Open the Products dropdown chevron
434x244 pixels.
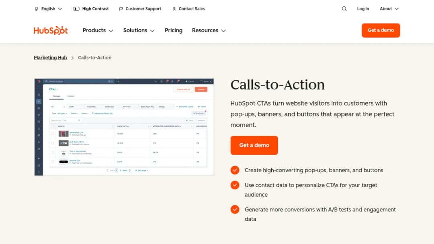click(x=111, y=31)
